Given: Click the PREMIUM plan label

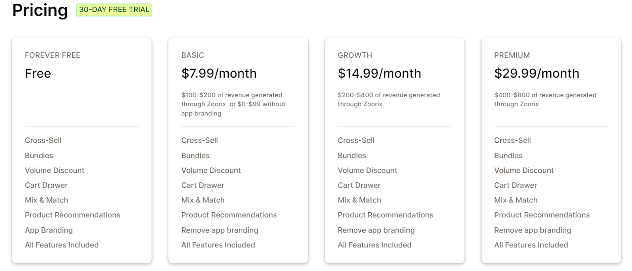Looking at the screenshot, I should pos(512,55).
